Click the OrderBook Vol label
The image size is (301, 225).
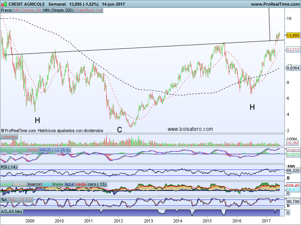(x=88, y=10)
